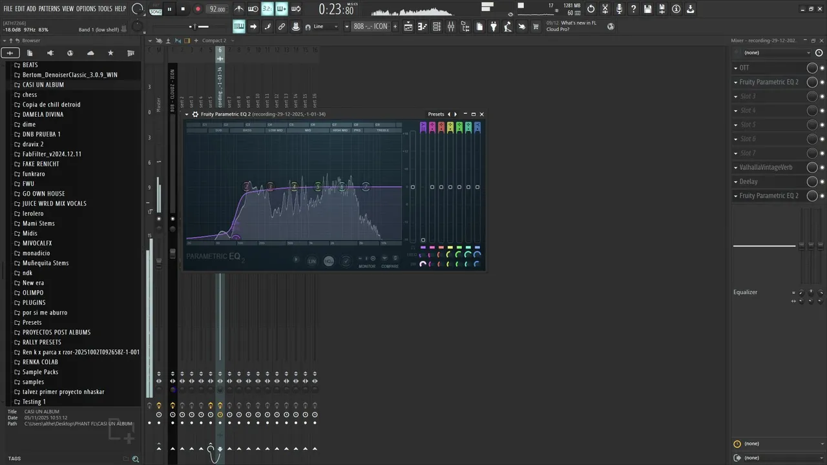Click the microphone one-click recording icon

click(619, 9)
